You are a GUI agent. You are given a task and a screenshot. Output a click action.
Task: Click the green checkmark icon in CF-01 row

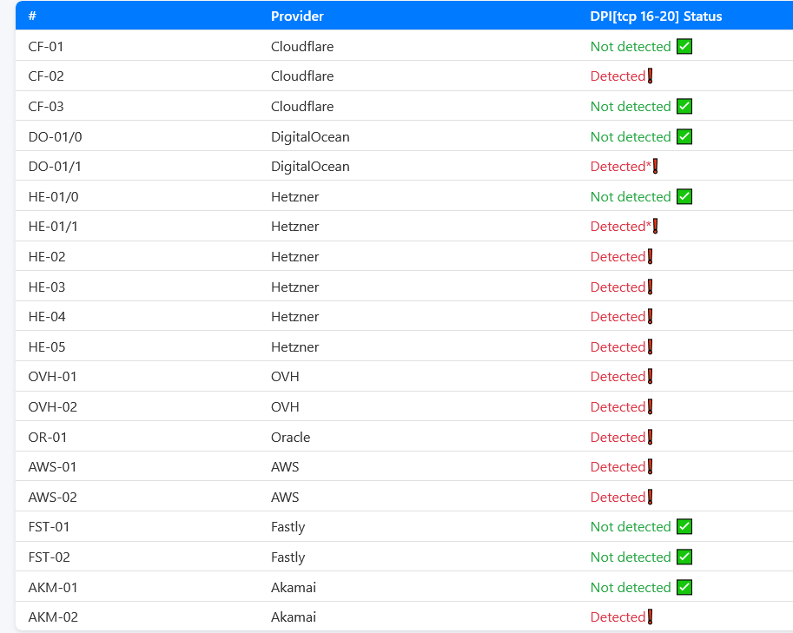coord(684,47)
